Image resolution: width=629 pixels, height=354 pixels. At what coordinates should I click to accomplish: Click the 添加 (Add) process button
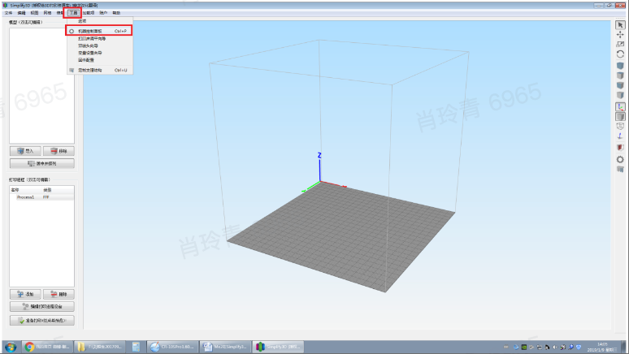point(26,293)
